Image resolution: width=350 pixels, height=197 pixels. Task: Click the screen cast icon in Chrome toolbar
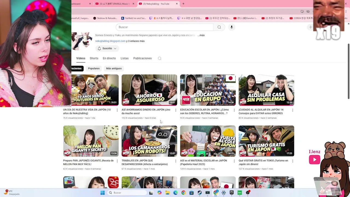[x=302, y=11]
